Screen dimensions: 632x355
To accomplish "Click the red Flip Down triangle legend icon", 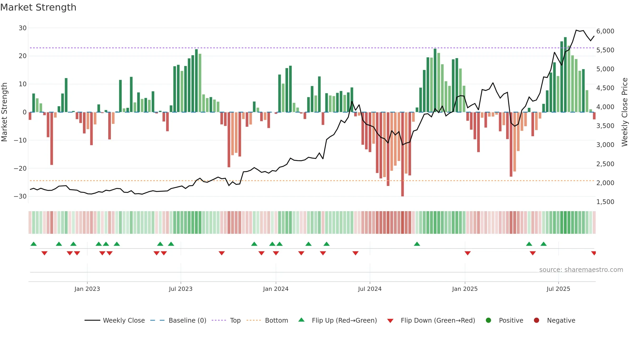I will tap(390, 321).
